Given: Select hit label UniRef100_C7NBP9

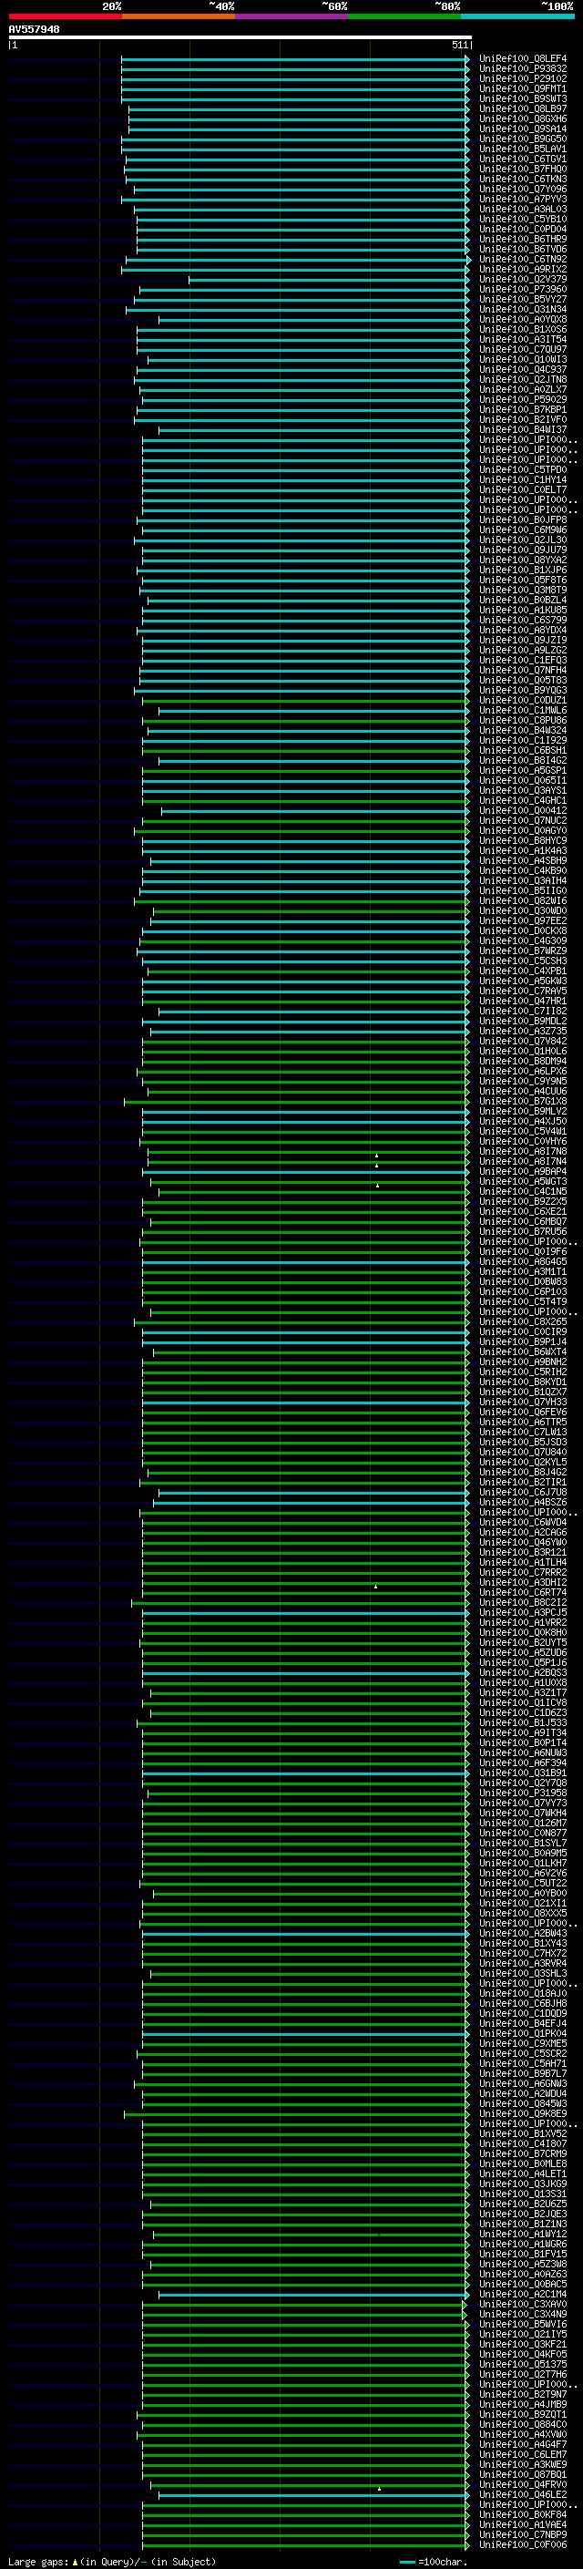Looking at the screenshot, I should (x=522, y=2534).
